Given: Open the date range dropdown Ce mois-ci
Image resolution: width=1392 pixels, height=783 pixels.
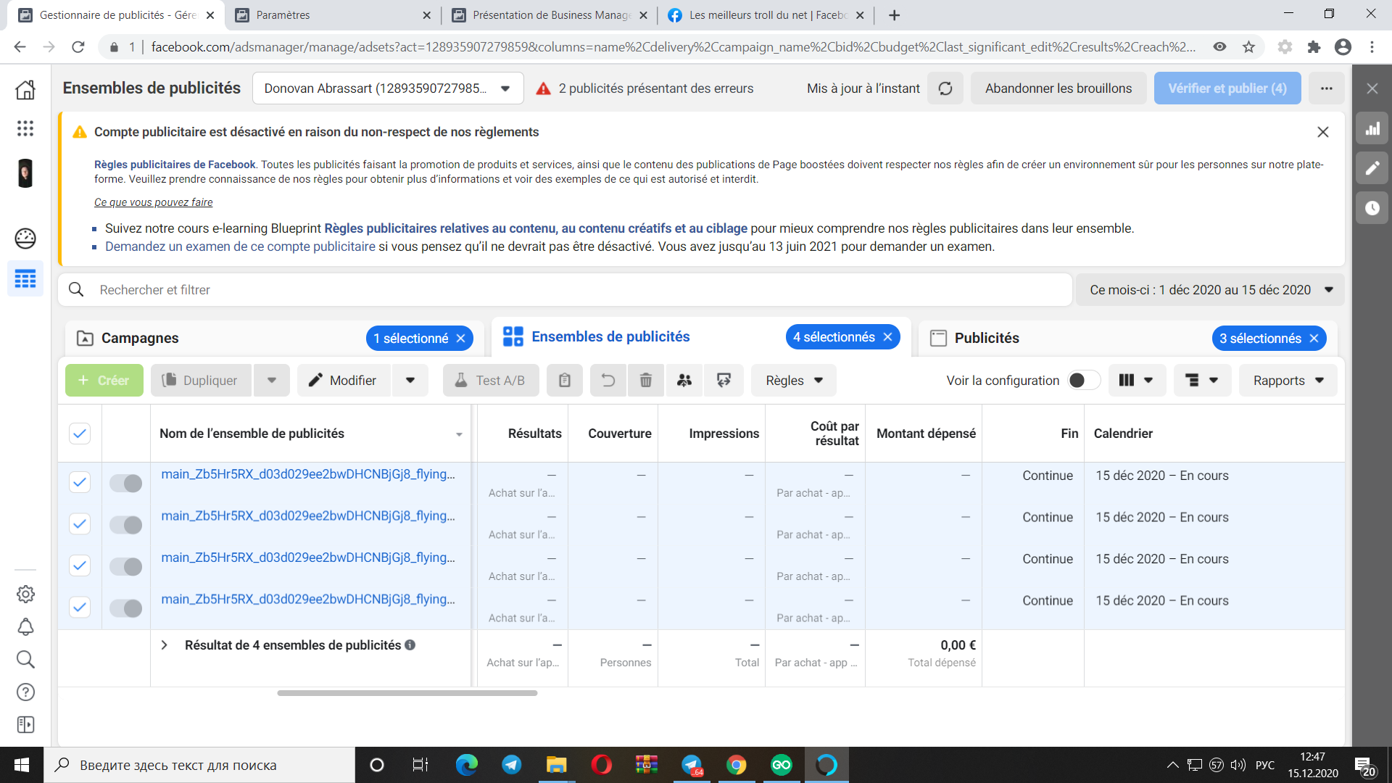Looking at the screenshot, I should click(1210, 290).
